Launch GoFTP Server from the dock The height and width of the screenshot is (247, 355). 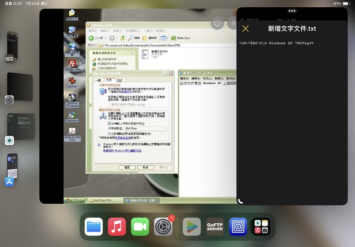click(x=215, y=226)
